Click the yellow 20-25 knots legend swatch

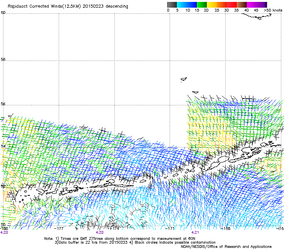(x=212, y=5)
